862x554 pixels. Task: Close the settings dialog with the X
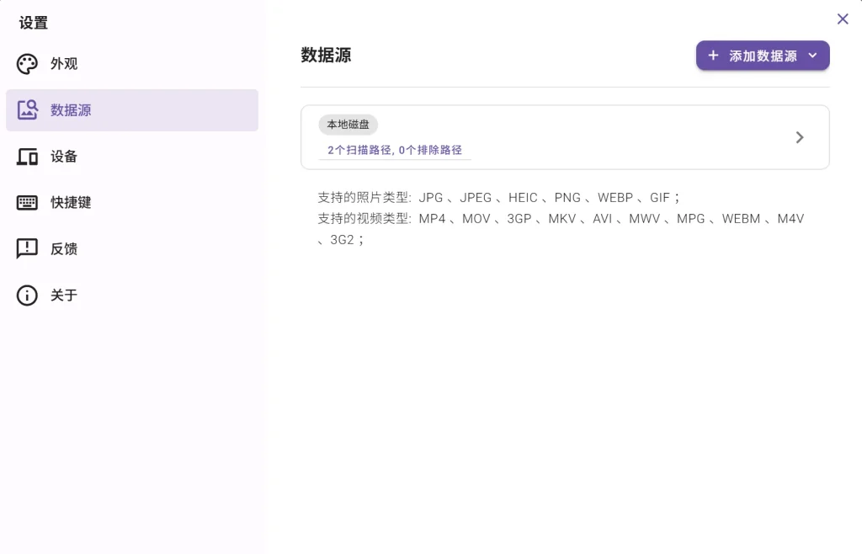[843, 19]
